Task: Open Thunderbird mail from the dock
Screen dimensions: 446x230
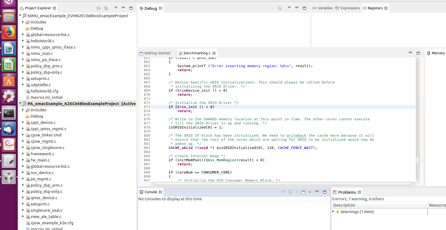Action: pos(9,129)
